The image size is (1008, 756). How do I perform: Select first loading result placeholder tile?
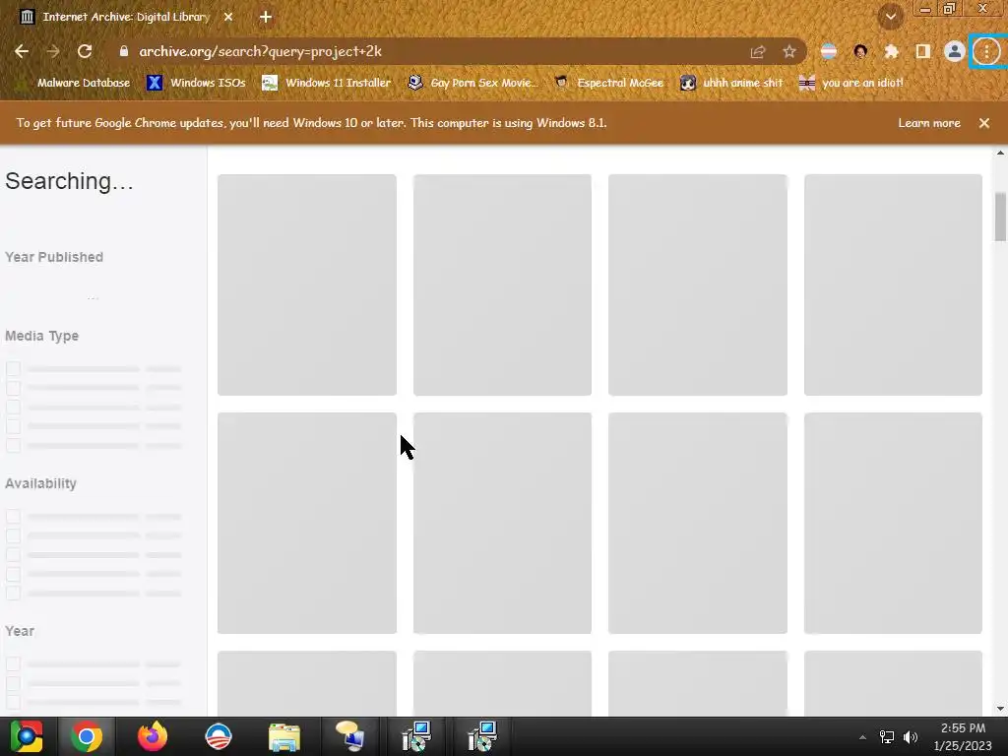click(x=307, y=284)
